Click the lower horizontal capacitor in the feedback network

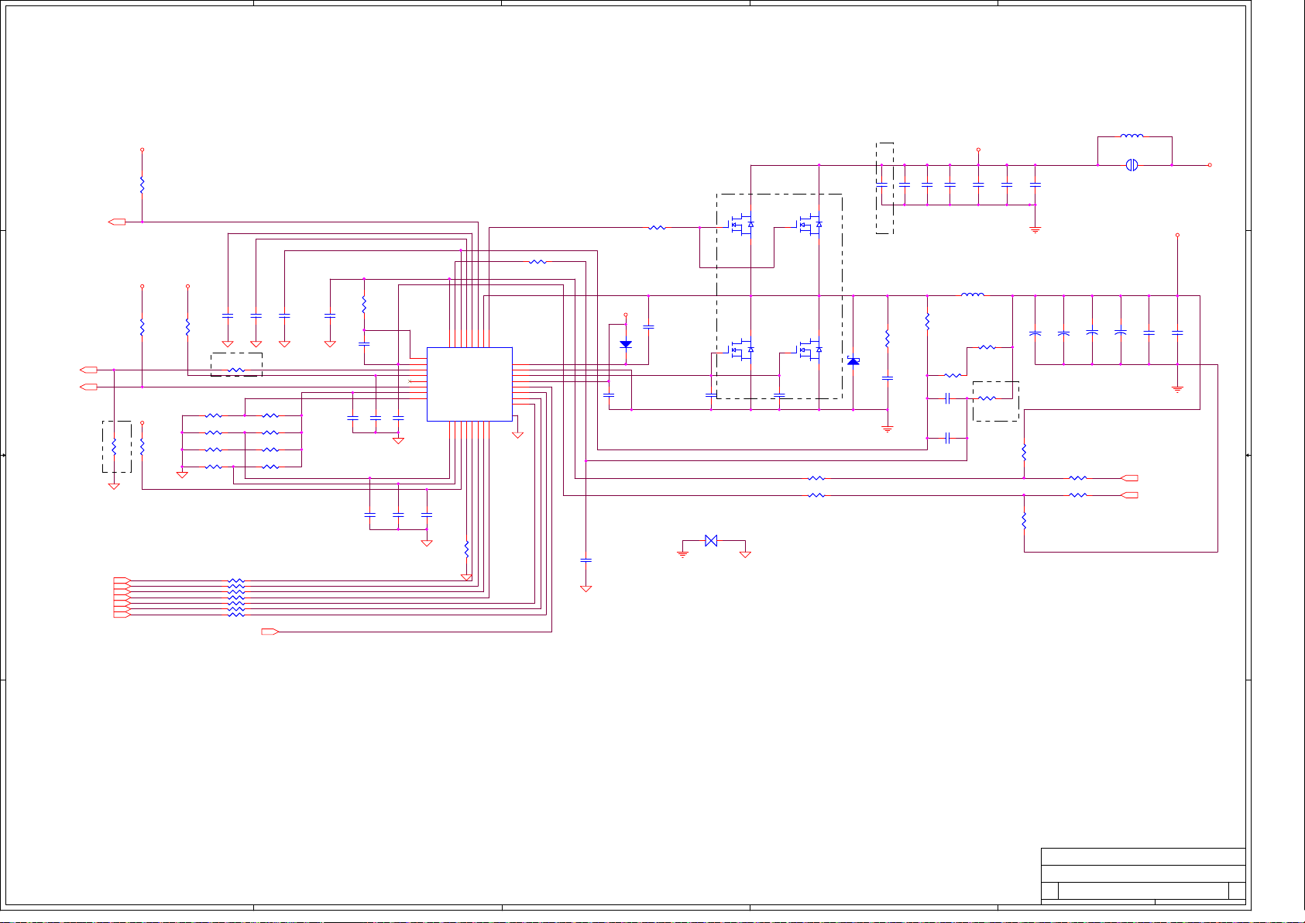tap(947, 439)
